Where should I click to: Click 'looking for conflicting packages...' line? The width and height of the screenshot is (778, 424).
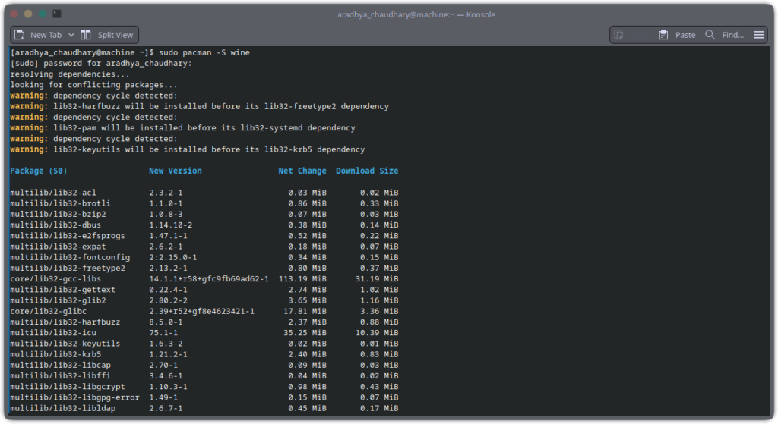93,85
